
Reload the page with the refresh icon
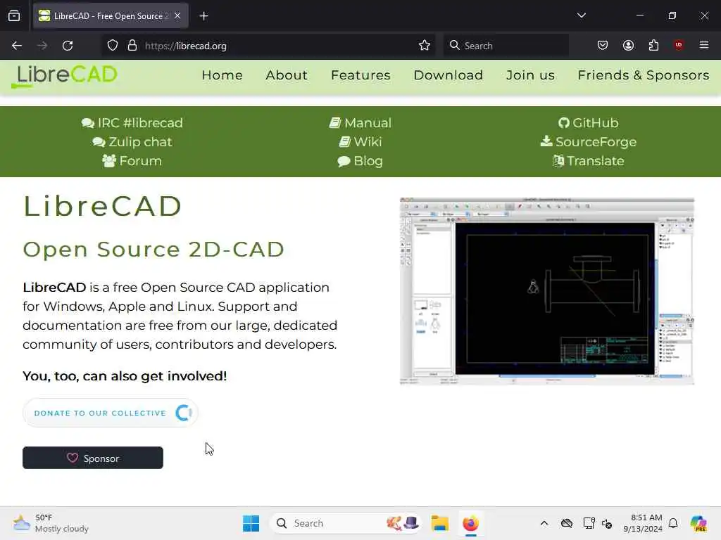pos(68,46)
